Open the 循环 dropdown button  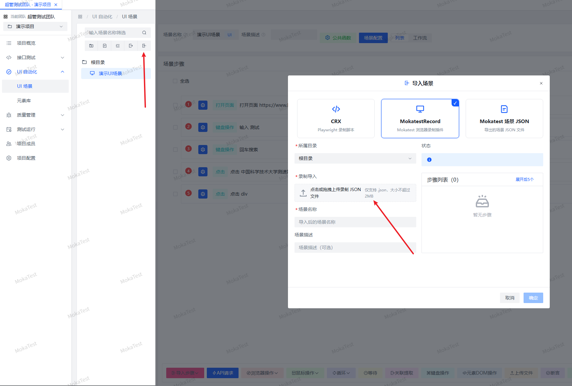(341, 373)
